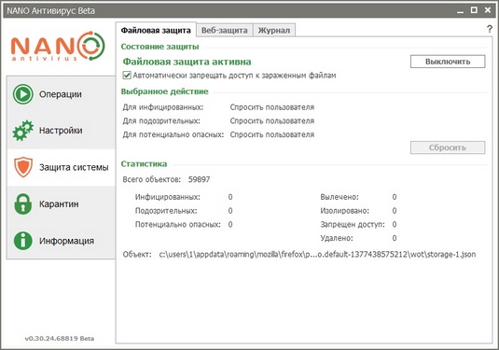
Task: Switch to the Веб-защита tab
Action: tap(225, 30)
